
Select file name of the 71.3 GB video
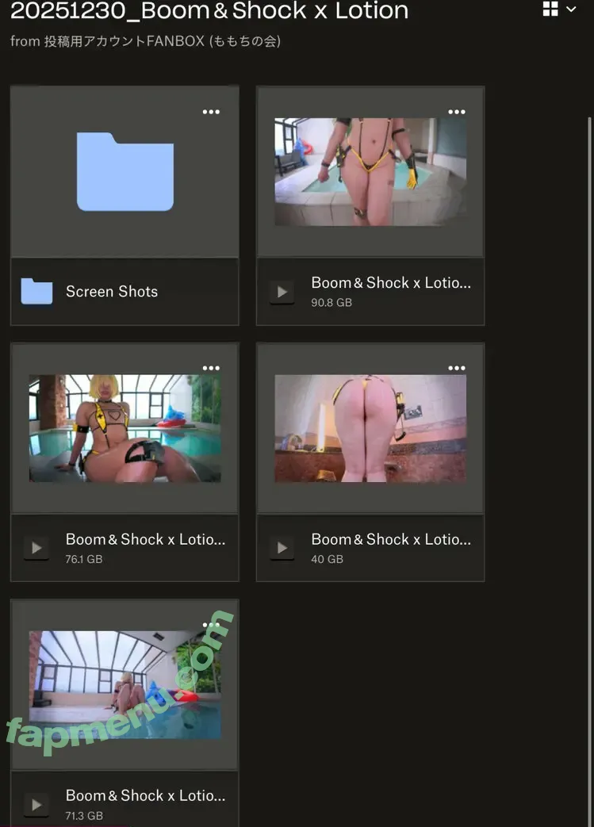point(145,795)
